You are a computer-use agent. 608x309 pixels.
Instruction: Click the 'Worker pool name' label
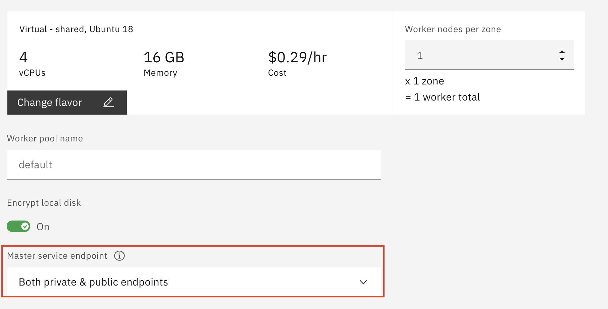[x=45, y=138]
